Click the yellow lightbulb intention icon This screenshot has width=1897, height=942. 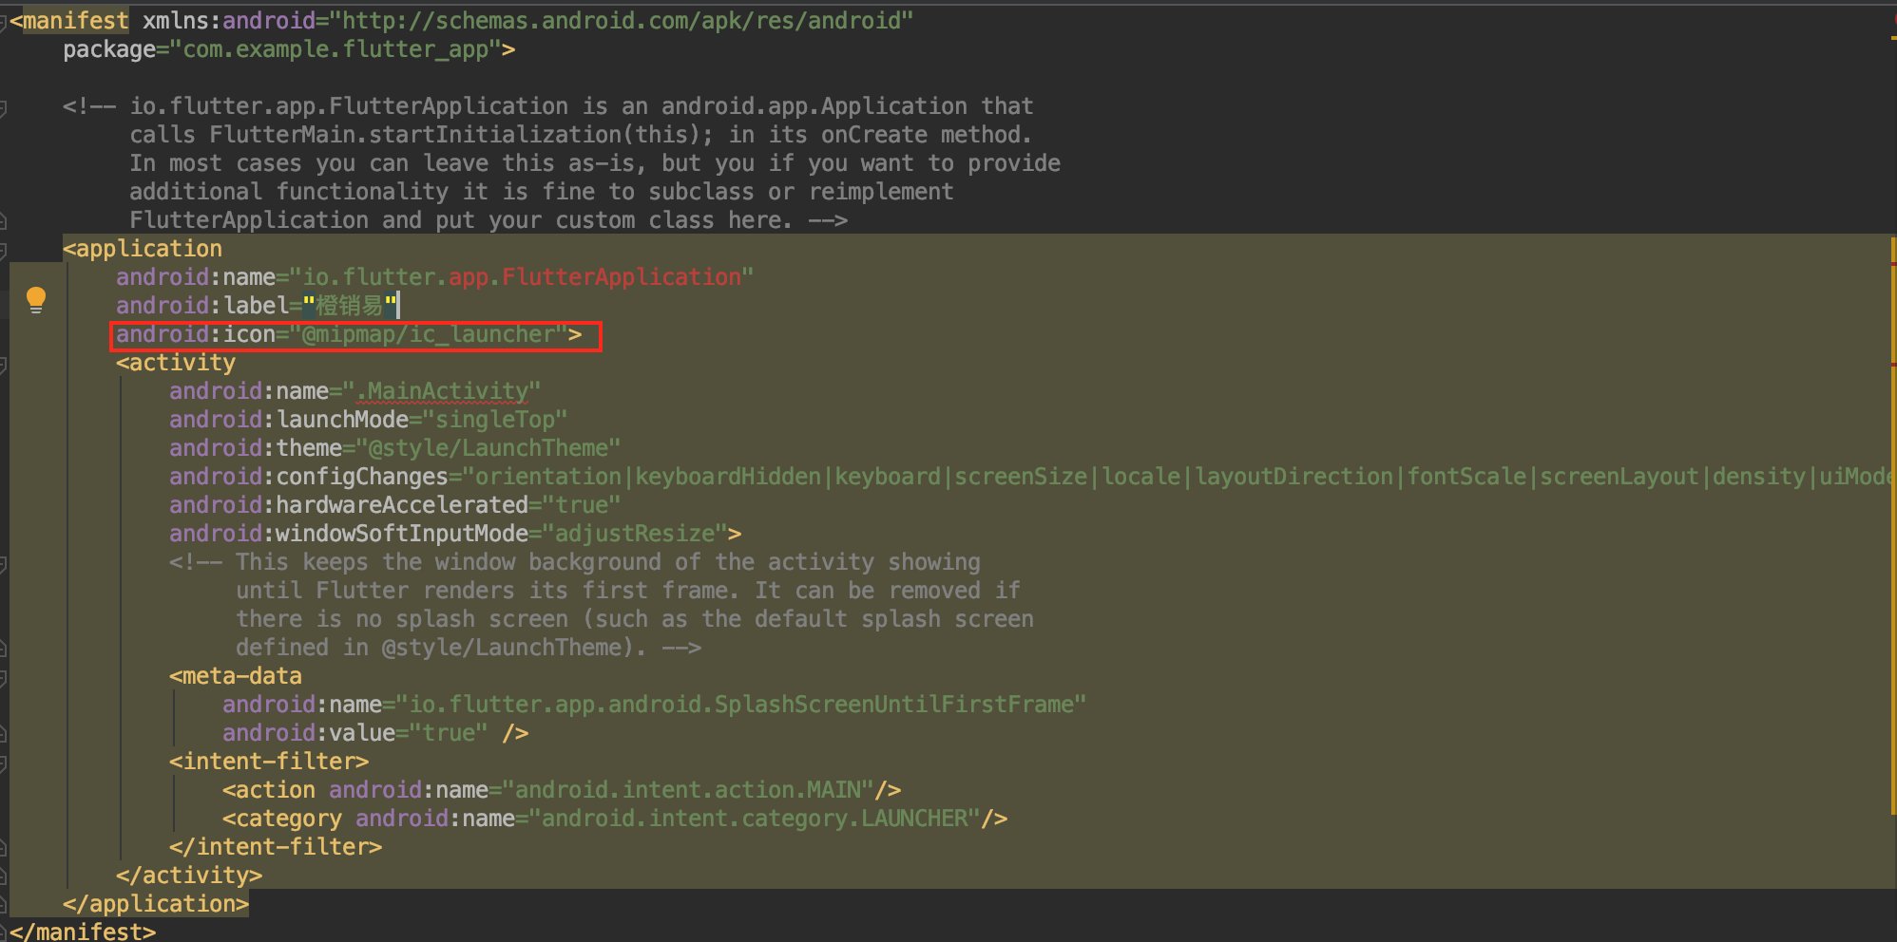coord(36,299)
